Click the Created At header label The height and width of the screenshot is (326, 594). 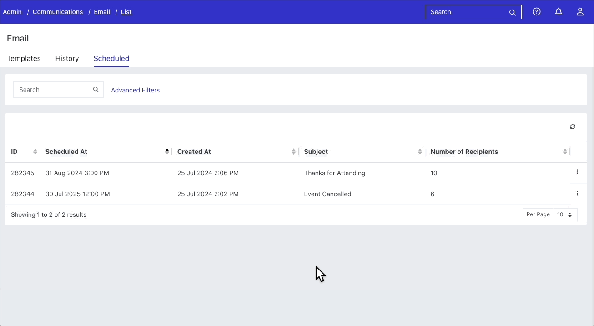[194, 152]
